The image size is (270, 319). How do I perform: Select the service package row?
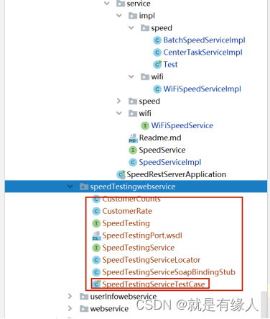click(x=139, y=4)
